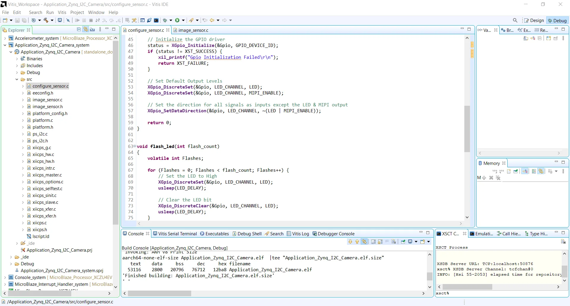Switch to Debug perspective
This screenshot has height=306, width=570.
557,20
